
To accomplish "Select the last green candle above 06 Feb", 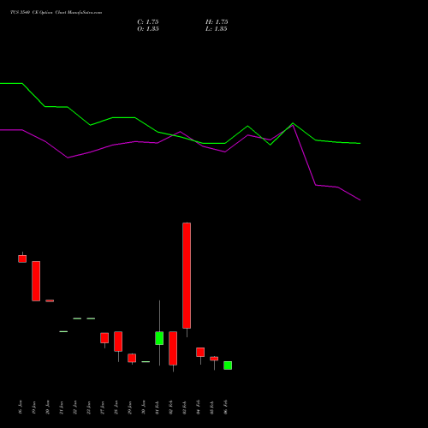I will [228, 366].
